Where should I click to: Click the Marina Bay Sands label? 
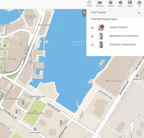113,81
